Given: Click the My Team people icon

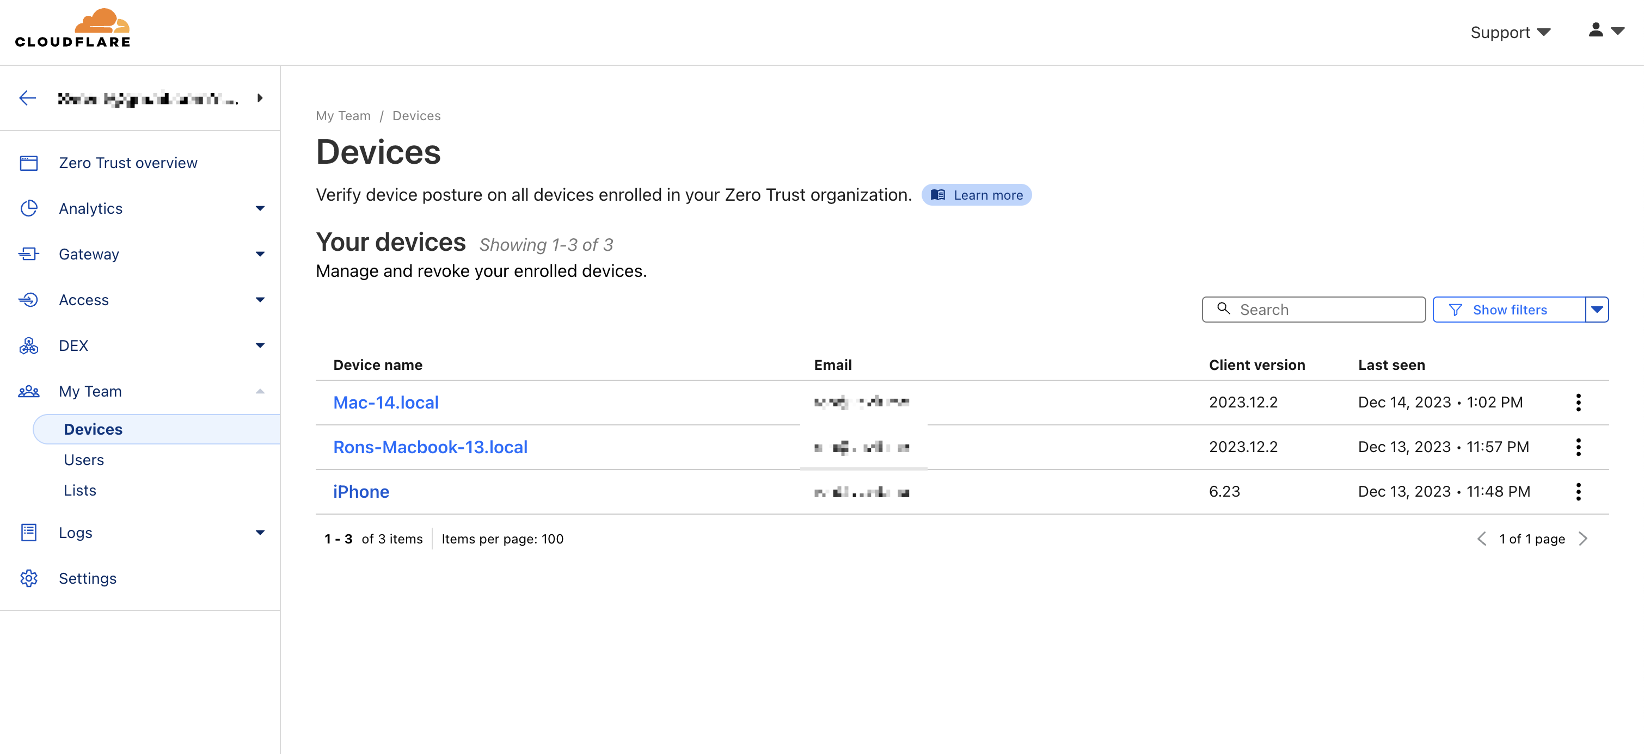Looking at the screenshot, I should (x=29, y=392).
